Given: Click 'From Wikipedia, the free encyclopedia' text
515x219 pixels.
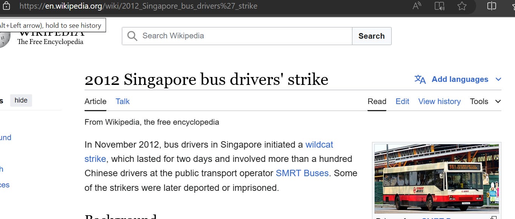Looking at the screenshot, I should (152, 122).
